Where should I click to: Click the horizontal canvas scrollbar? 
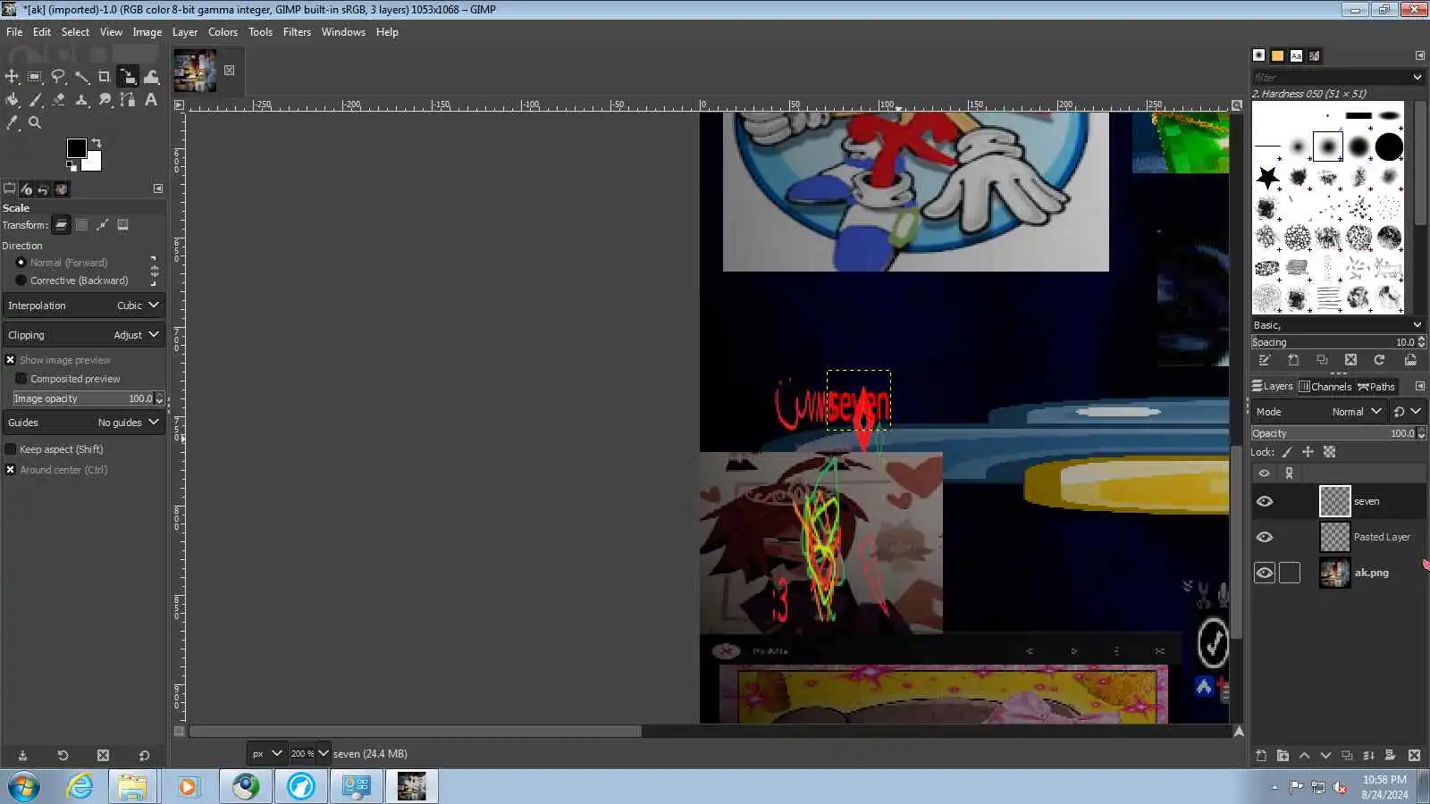coord(416,732)
